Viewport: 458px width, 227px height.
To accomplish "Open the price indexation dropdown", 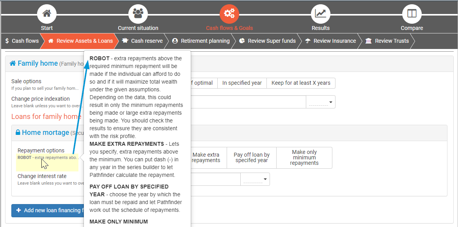I will point(321,102).
